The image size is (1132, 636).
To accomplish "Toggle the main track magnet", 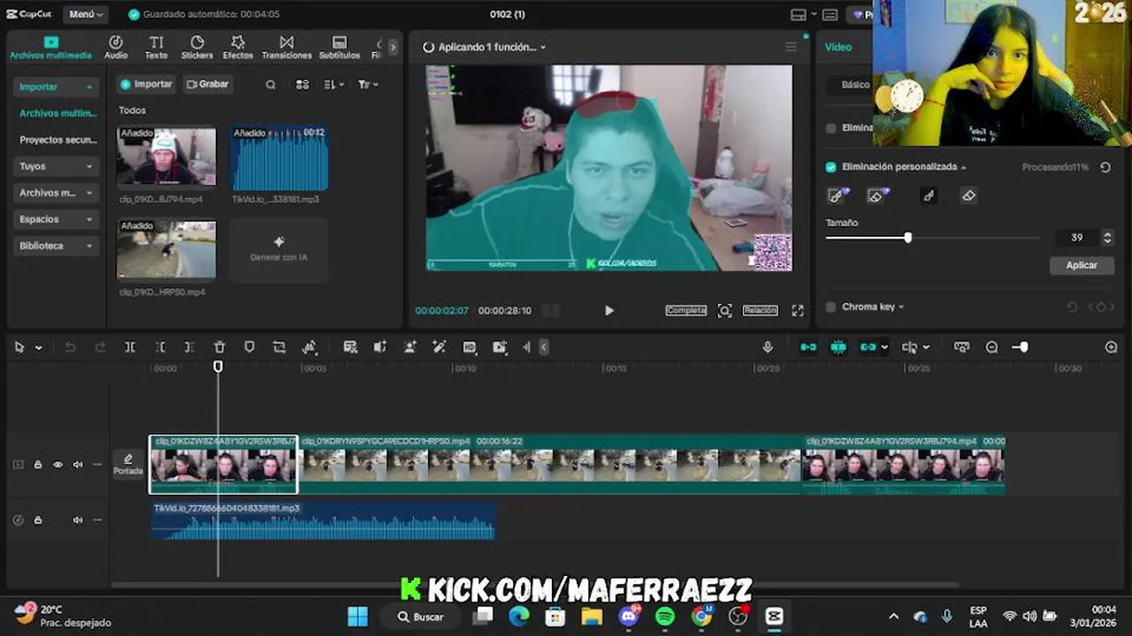I will 808,347.
